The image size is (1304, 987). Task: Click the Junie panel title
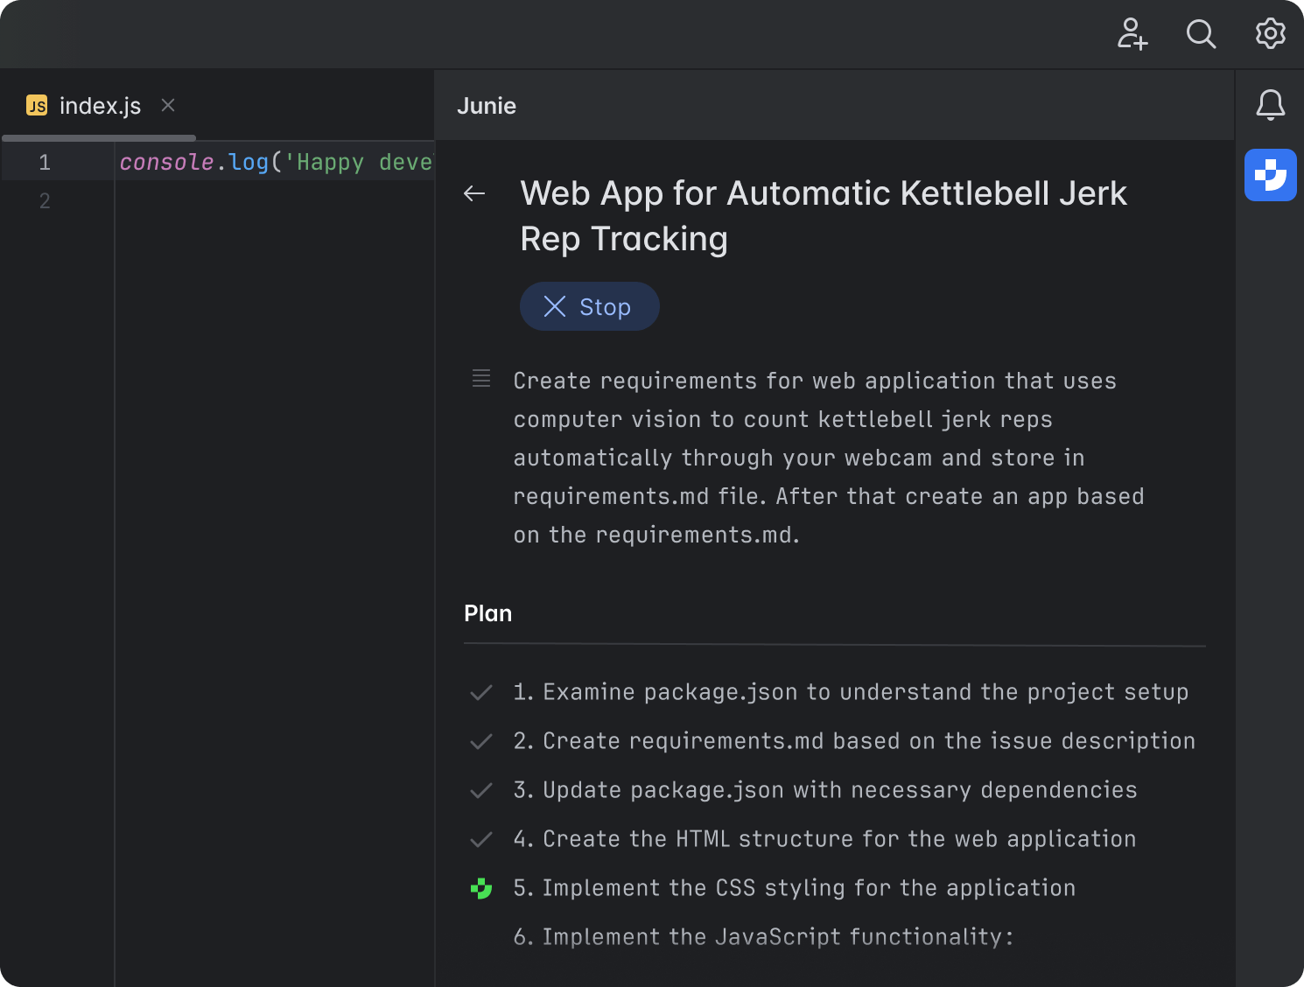coord(487,106)
